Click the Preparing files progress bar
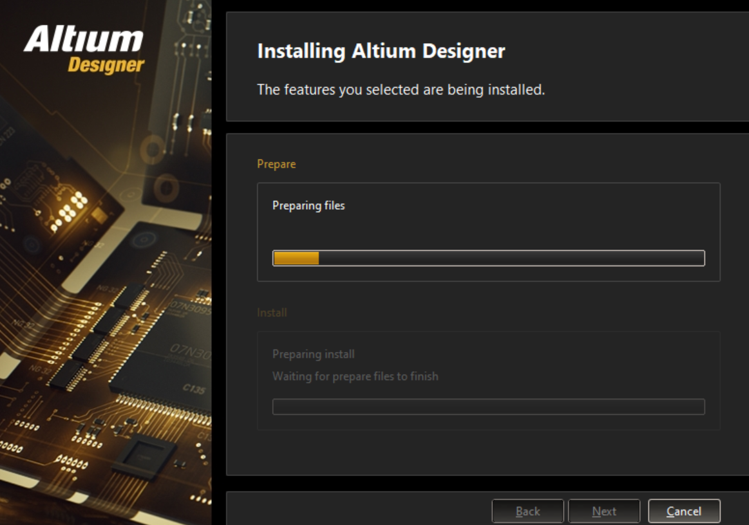Viewport: 749px width, 525px height. [489, 258]
